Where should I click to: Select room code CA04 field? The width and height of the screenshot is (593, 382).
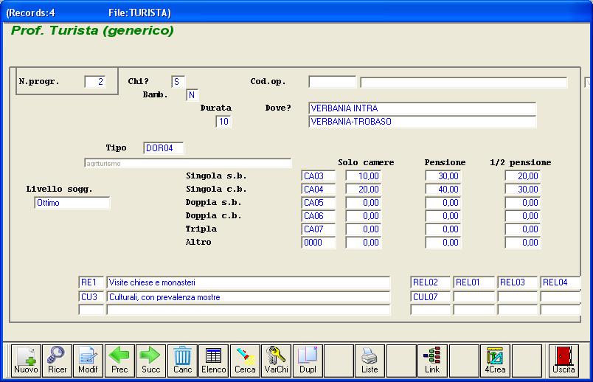click(x=319, y=190)
